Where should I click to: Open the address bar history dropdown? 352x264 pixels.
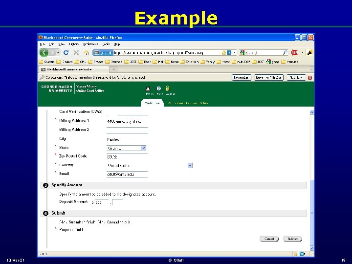(234, 52)
